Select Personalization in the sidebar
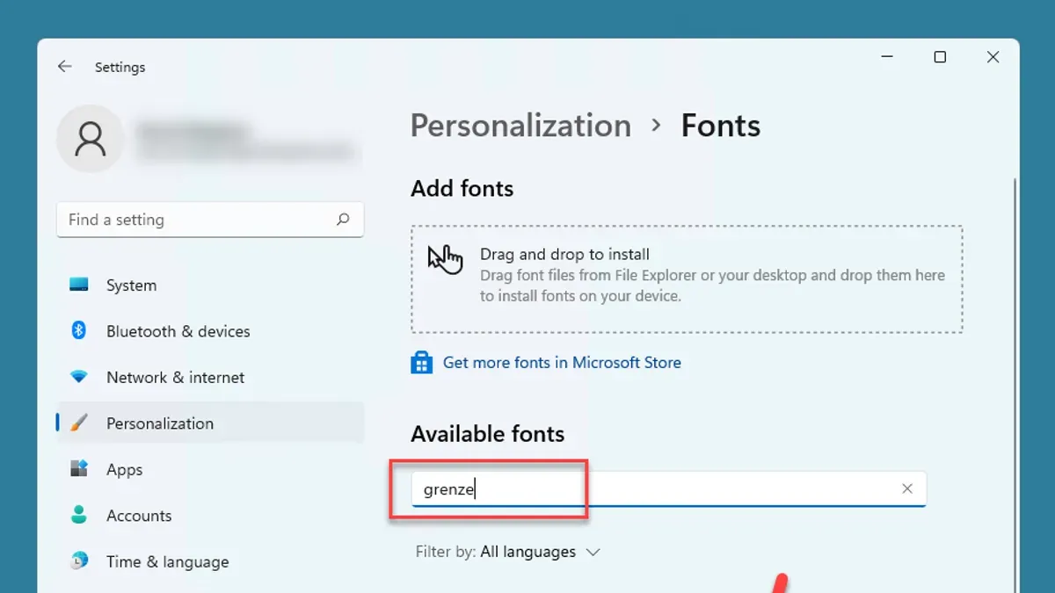Image resolution: width=1055 pixels, height=593 pixels. click(210, 423)
